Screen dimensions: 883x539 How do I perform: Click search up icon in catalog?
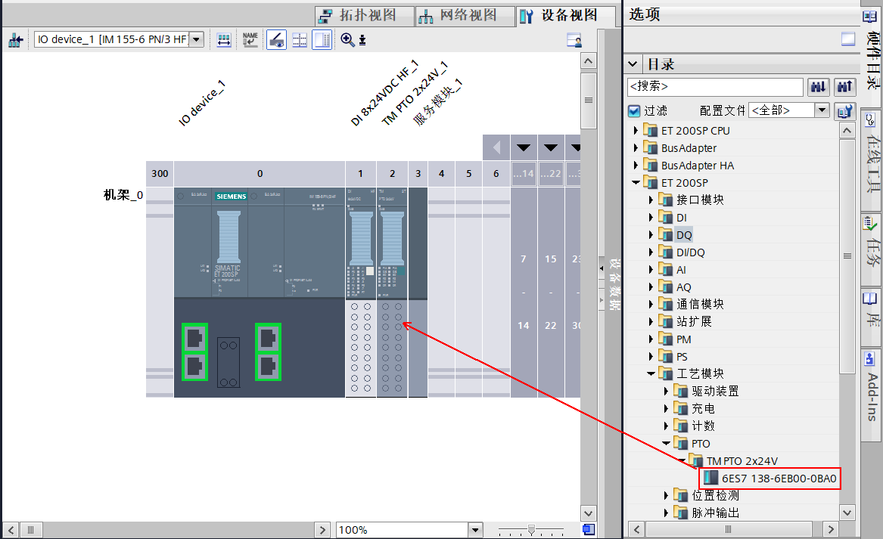(844, 87)
